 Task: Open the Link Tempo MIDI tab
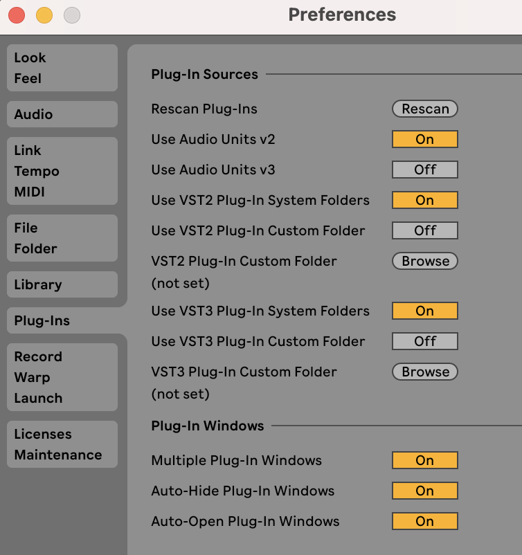[62, 171]
